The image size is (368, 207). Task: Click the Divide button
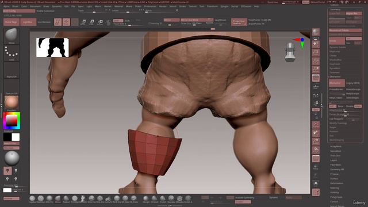click(337, 41)
